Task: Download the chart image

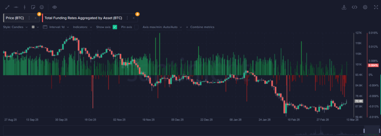Action: [x=344, y=7]
